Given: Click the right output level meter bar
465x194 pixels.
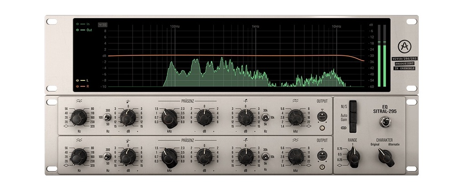Looking at the screenshot, I should pos(385,56).
